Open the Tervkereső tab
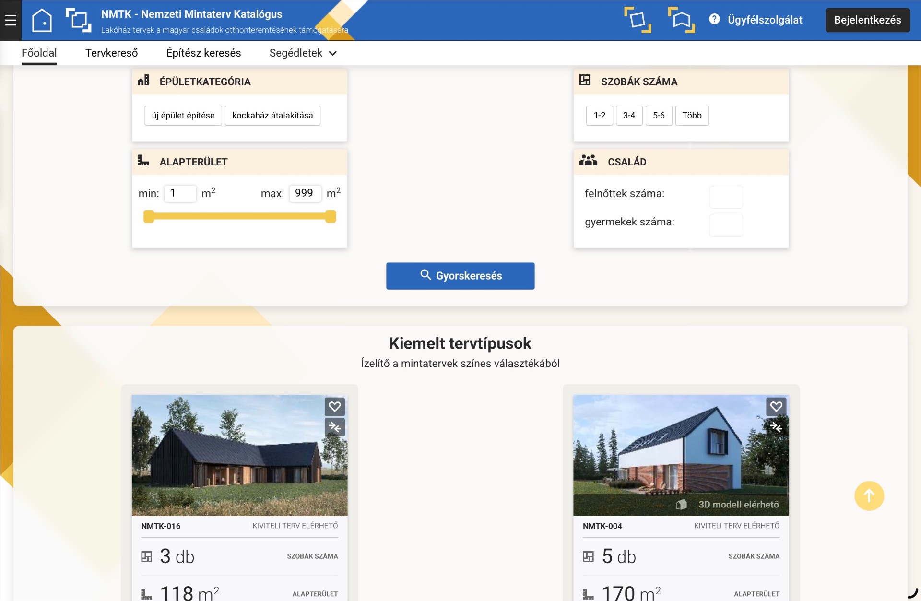This screenshot has height=601, width=921. click(x=111, y=53)
